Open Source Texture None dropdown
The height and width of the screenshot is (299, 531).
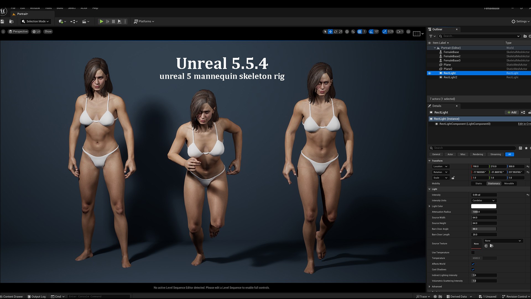point(503,241)
